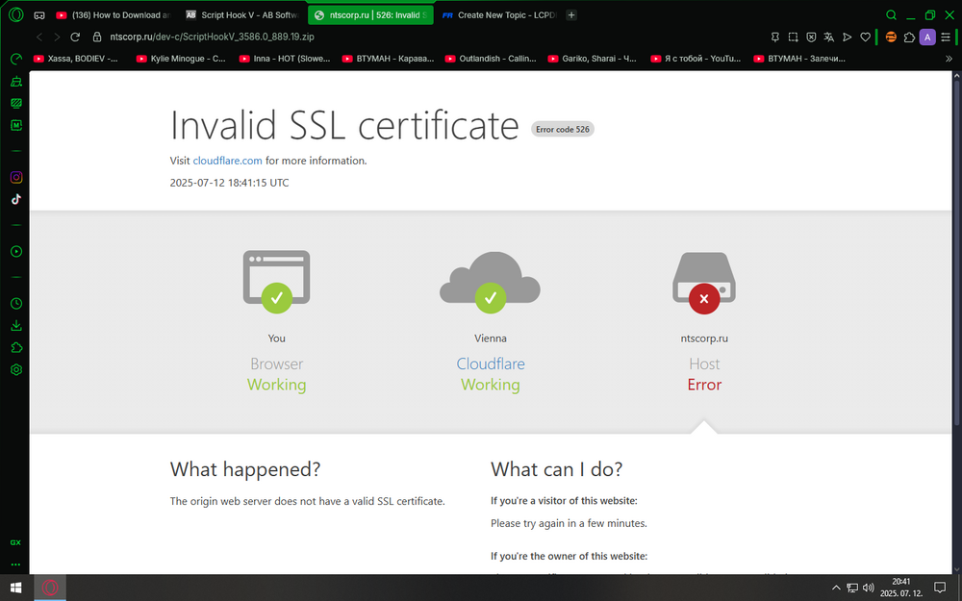Click the GX icon at sidebar bottom

coord(16,542)
